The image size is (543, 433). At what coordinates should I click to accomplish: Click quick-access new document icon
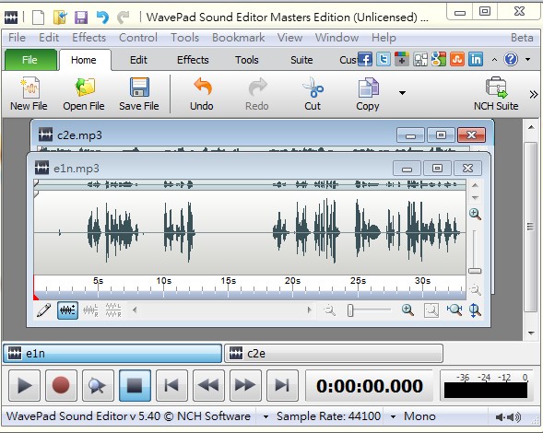pyautogui.click(x=38, y=18)
